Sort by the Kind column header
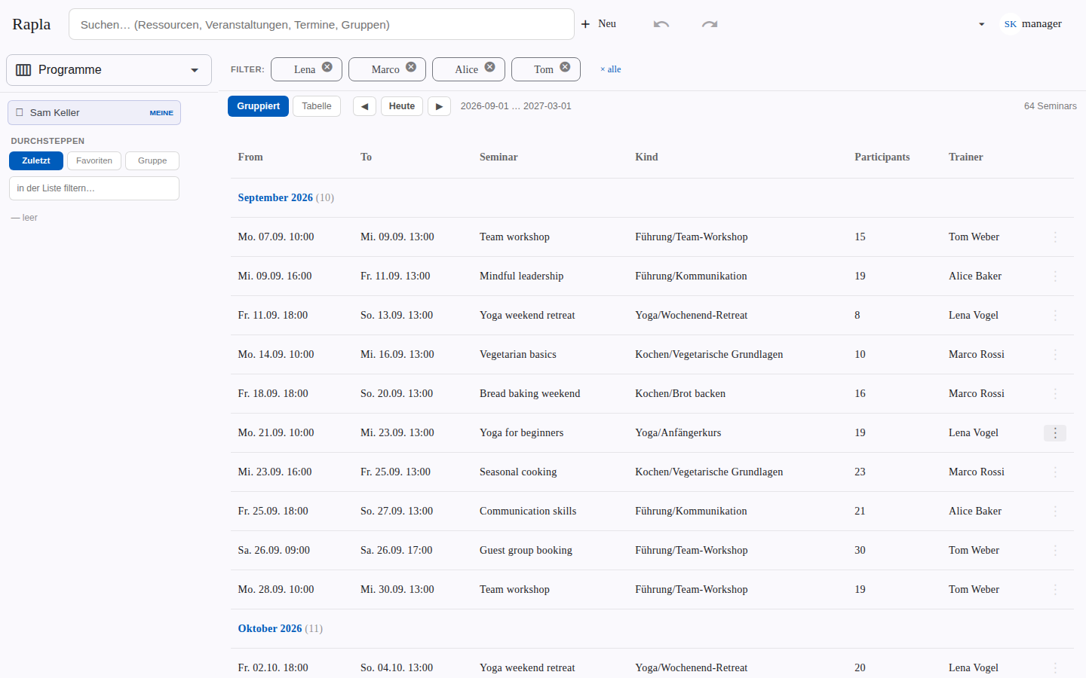This screenshot has height=678, width=1086. point(646,157)
